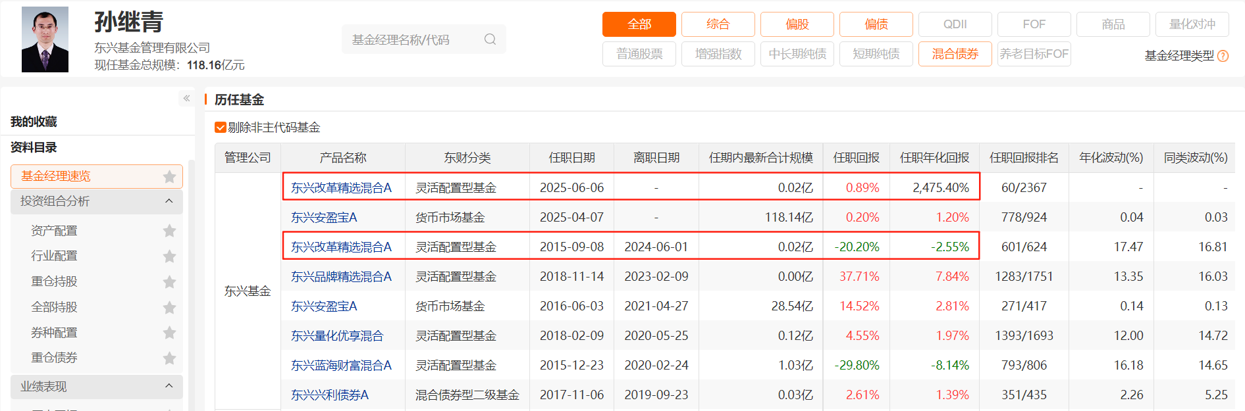Collapse the 业绩表现 section
The height and width of the screenshot is (411, 1245).
169,387
